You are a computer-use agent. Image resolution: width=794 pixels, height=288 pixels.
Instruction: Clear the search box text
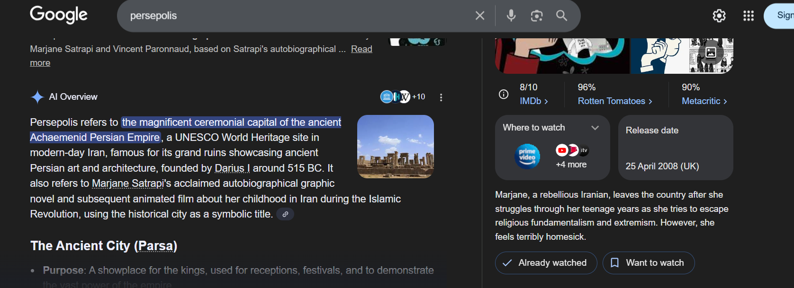[x=479, y=16]
